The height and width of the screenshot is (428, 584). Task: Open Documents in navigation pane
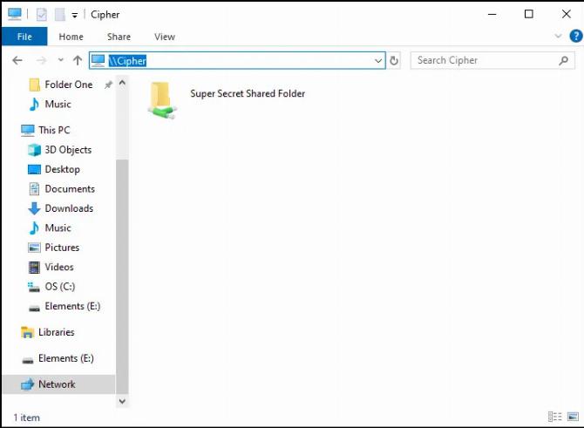pos(70,189)
